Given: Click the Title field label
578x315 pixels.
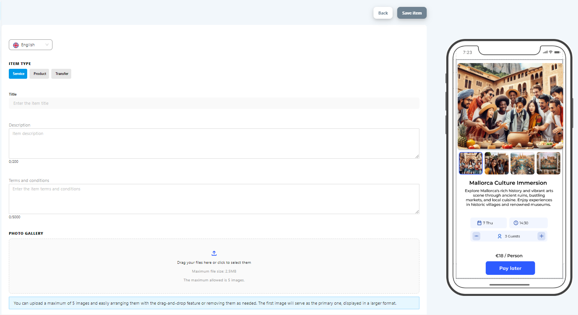Looking at the screenshot, I should point(13,94).
